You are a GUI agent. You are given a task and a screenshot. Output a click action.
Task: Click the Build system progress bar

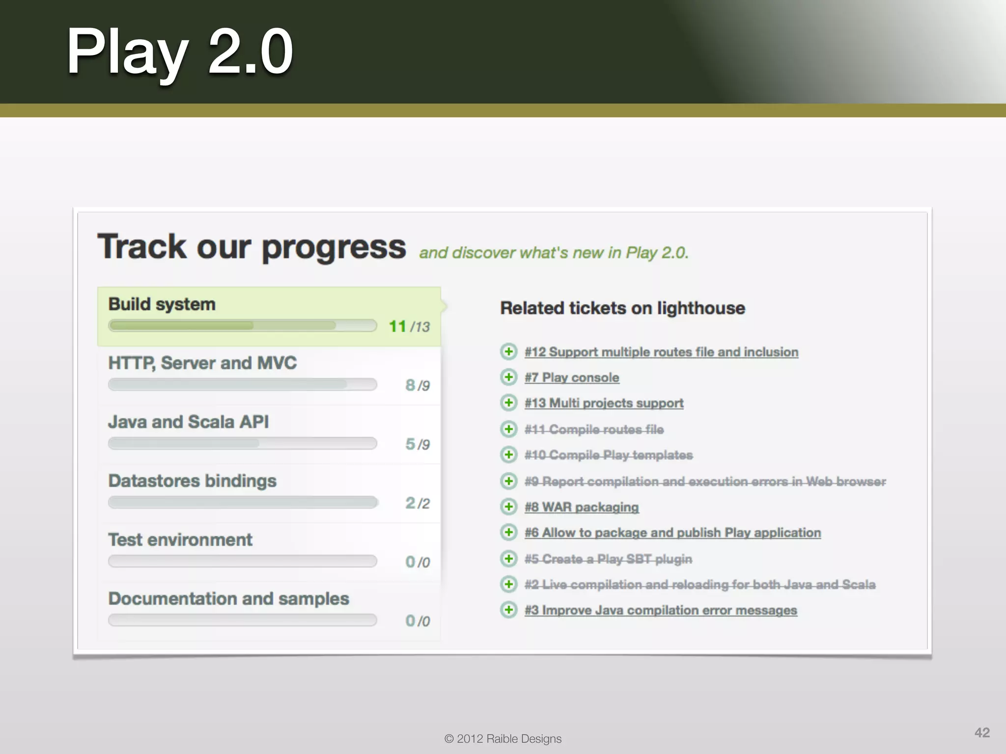[242, 325]
